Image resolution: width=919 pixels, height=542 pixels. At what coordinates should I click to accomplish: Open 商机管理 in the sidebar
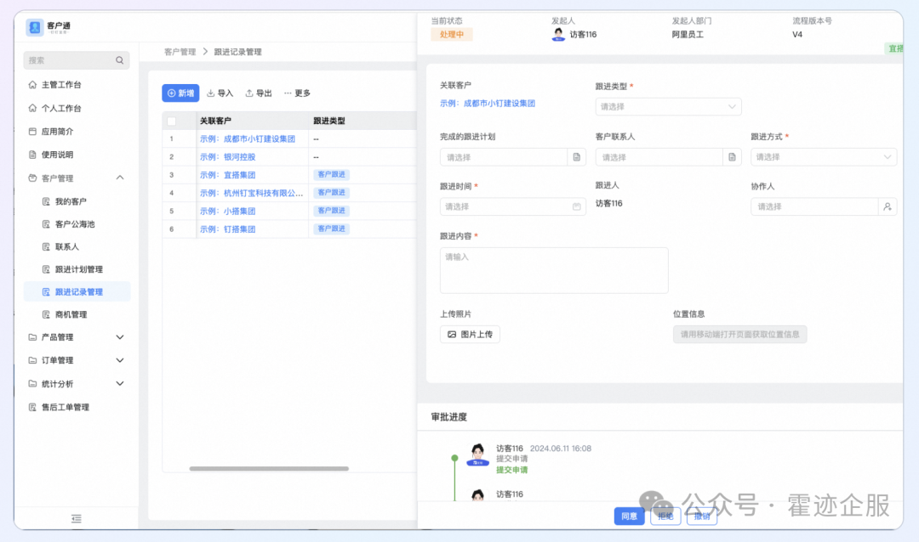tap(71, 314)
